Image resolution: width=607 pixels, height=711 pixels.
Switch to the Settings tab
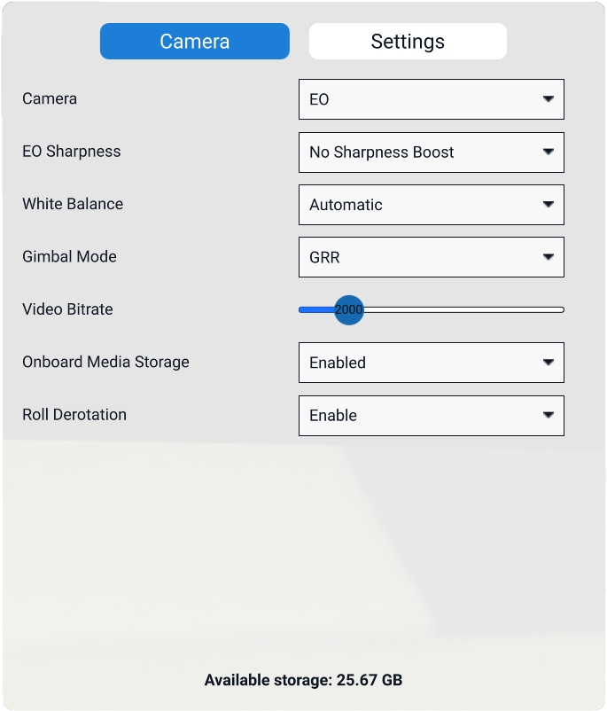[408, 42]
